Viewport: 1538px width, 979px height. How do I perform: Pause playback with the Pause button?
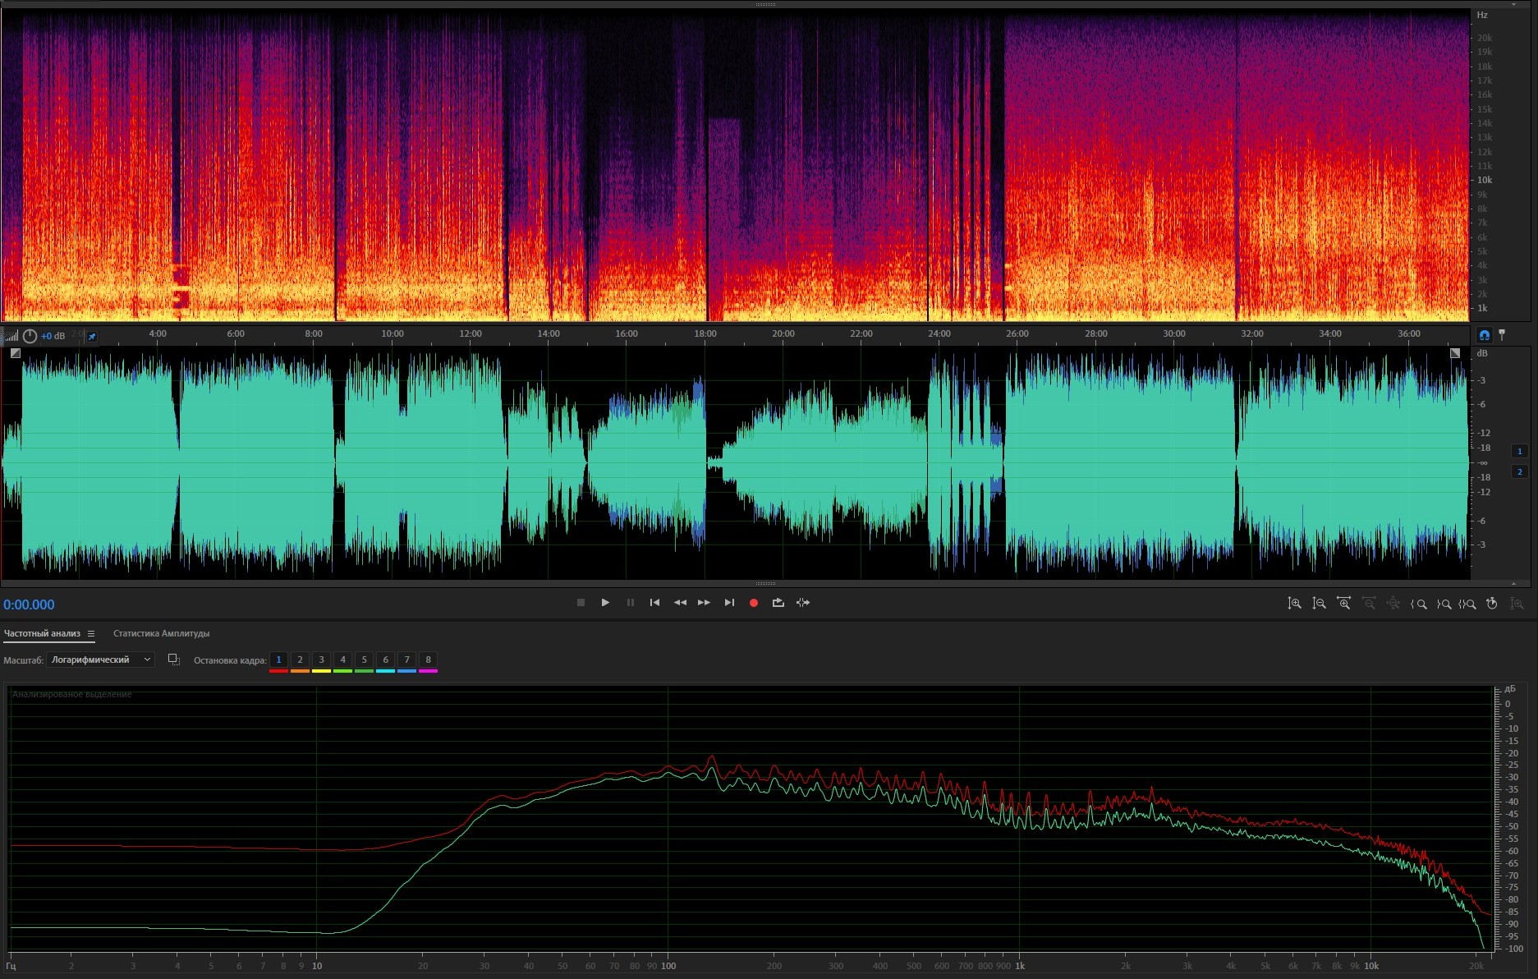[x=631, y=603]
